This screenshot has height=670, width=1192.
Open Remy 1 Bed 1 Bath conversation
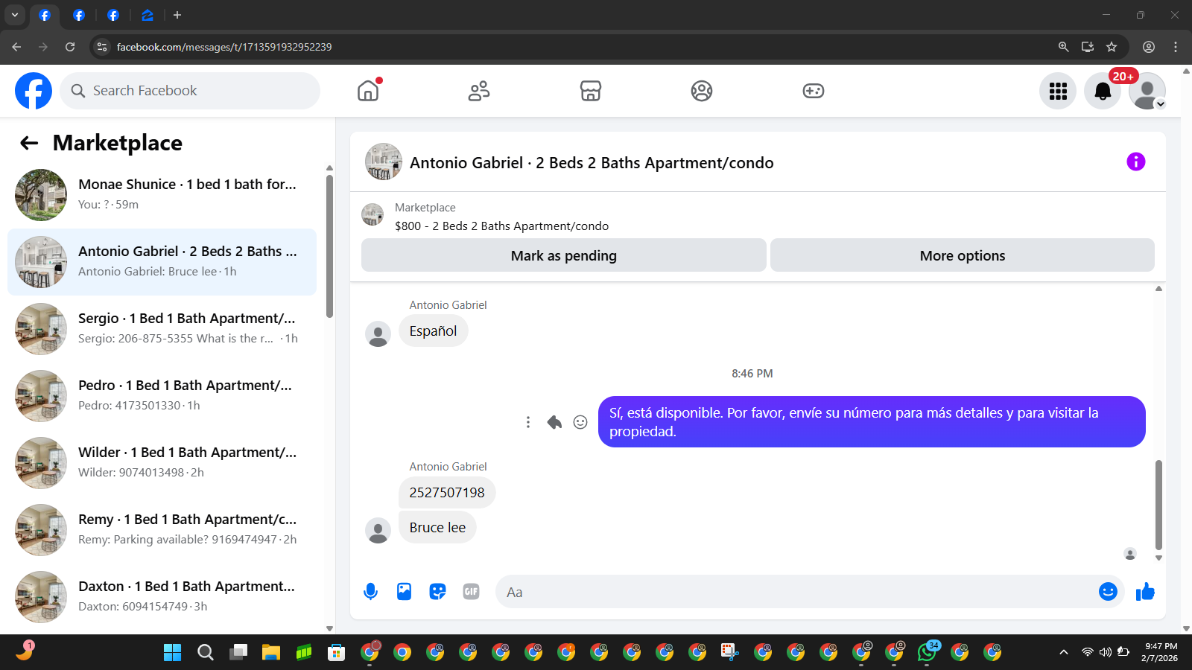tap(162, 530)
